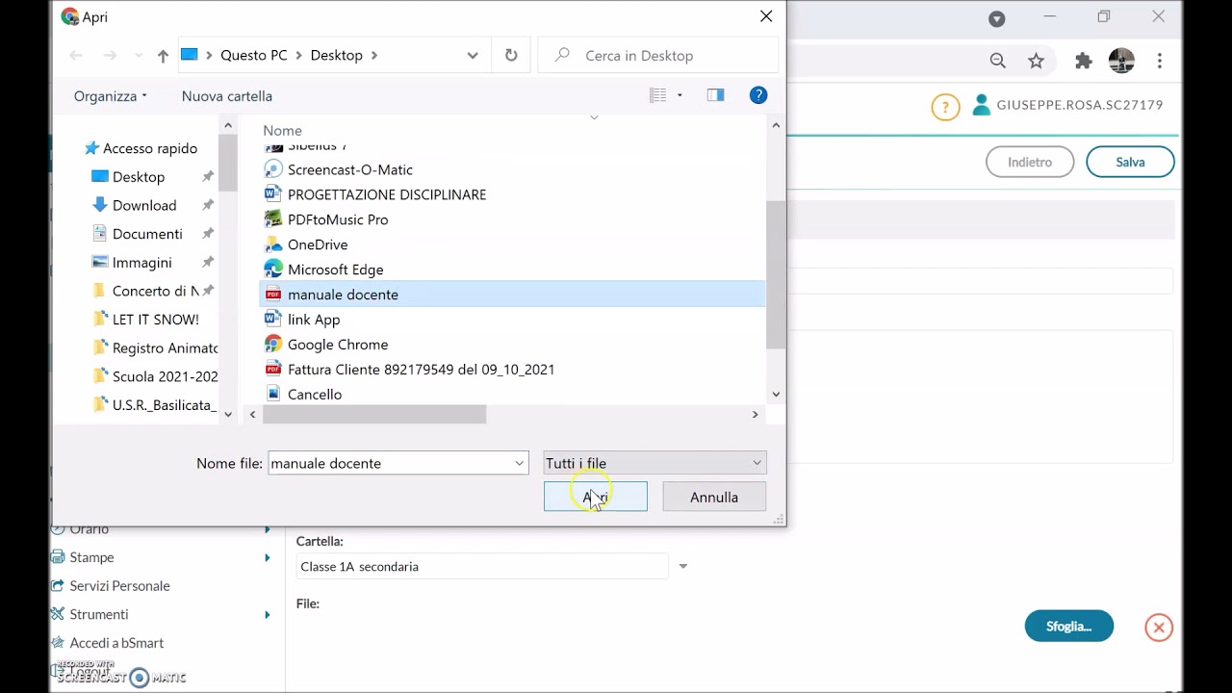Click the Back arrow in the Apri dialog
Image resolution: width=1232 pixels, height=693 pixels.
[x=76, y=56]
